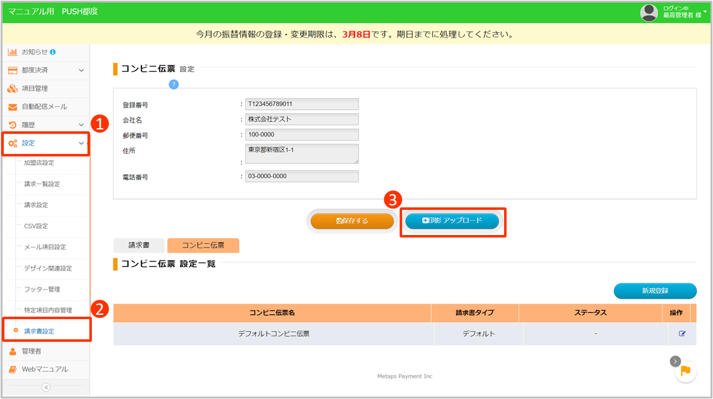Click the 印影 アップロード button

click(x=452, y=221)
